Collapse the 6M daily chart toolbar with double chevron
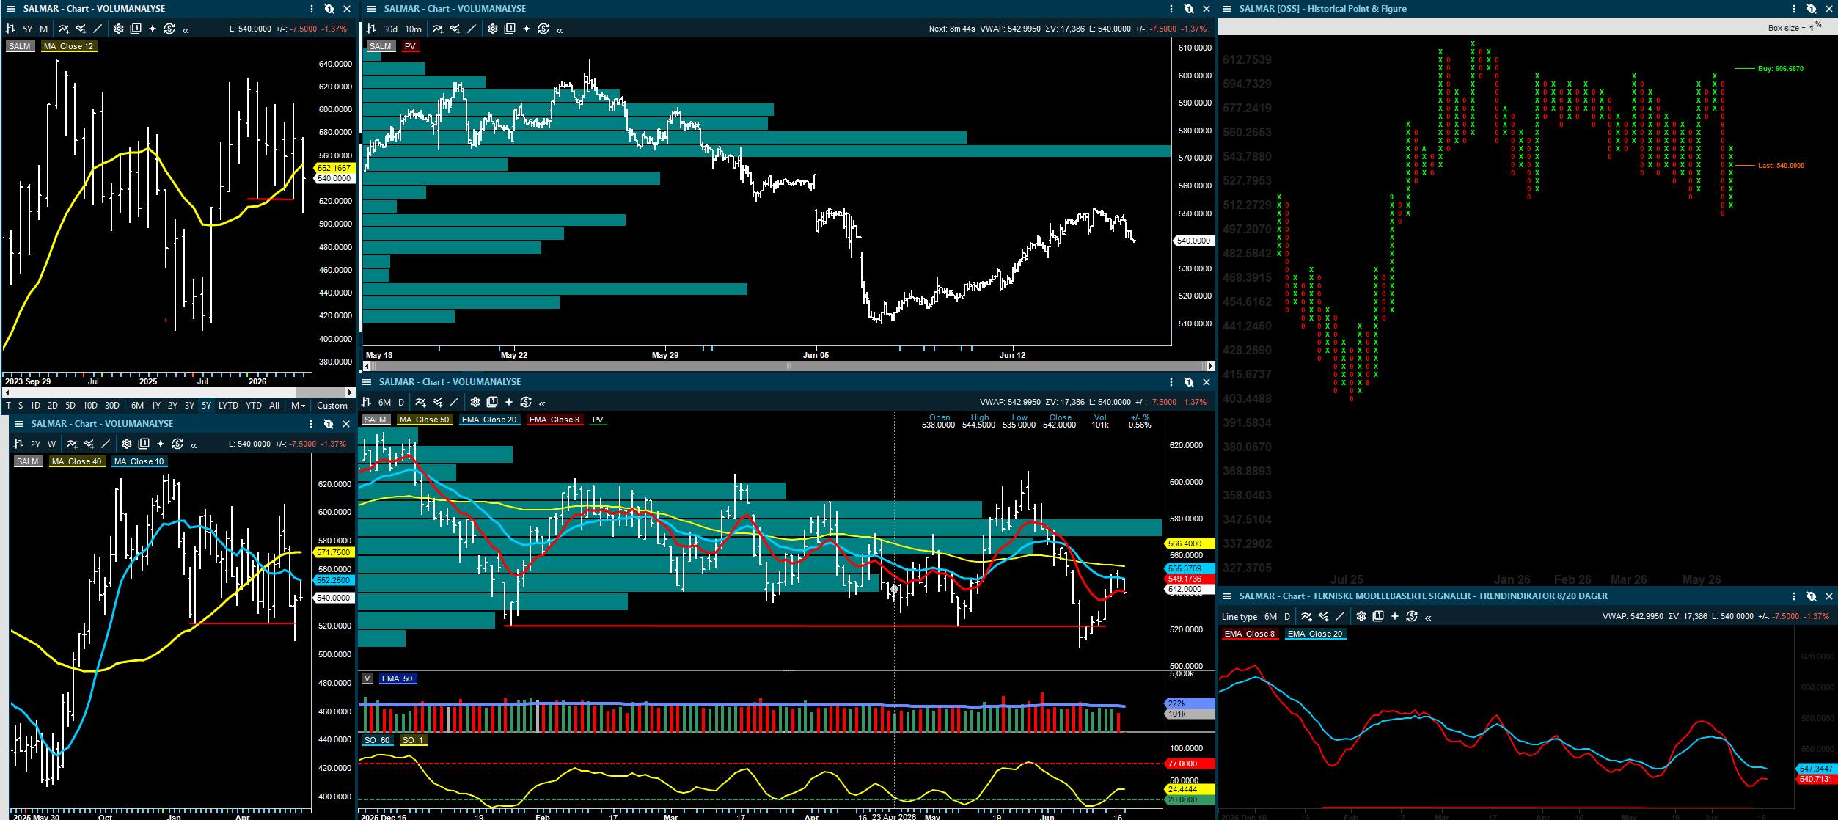Viewport: 1838px width, 820px height. (543, 403)
